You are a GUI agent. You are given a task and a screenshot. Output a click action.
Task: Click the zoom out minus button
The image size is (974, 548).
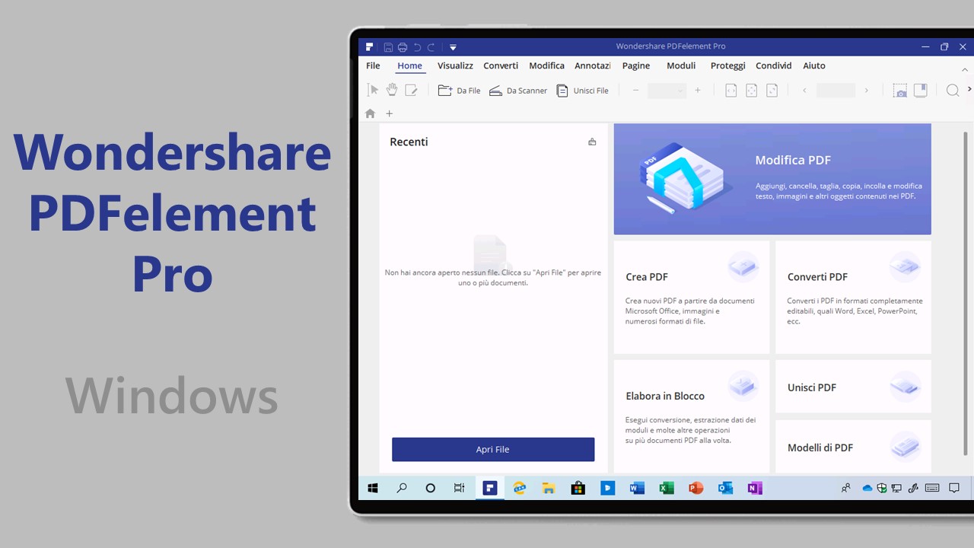click(x=636, y=91)
